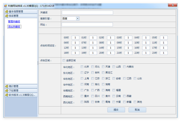Viewport: 181px width, 121px height.
Task: Check the 天津 checkbox
Action: 103,67
